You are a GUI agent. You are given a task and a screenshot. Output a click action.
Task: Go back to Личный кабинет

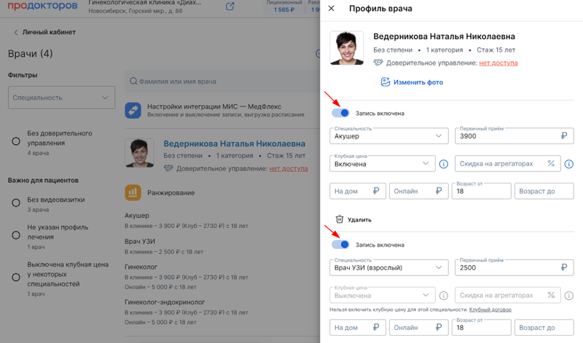click(x=49, y=32)
